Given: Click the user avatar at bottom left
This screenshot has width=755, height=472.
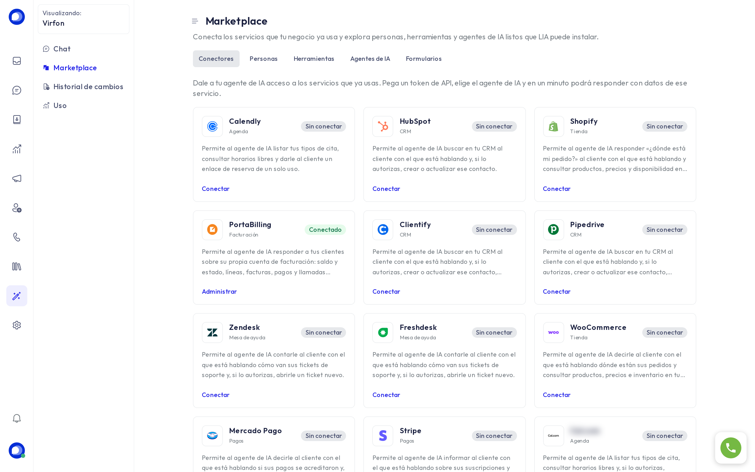Looking at the screenshot, I should click(17, 450).
